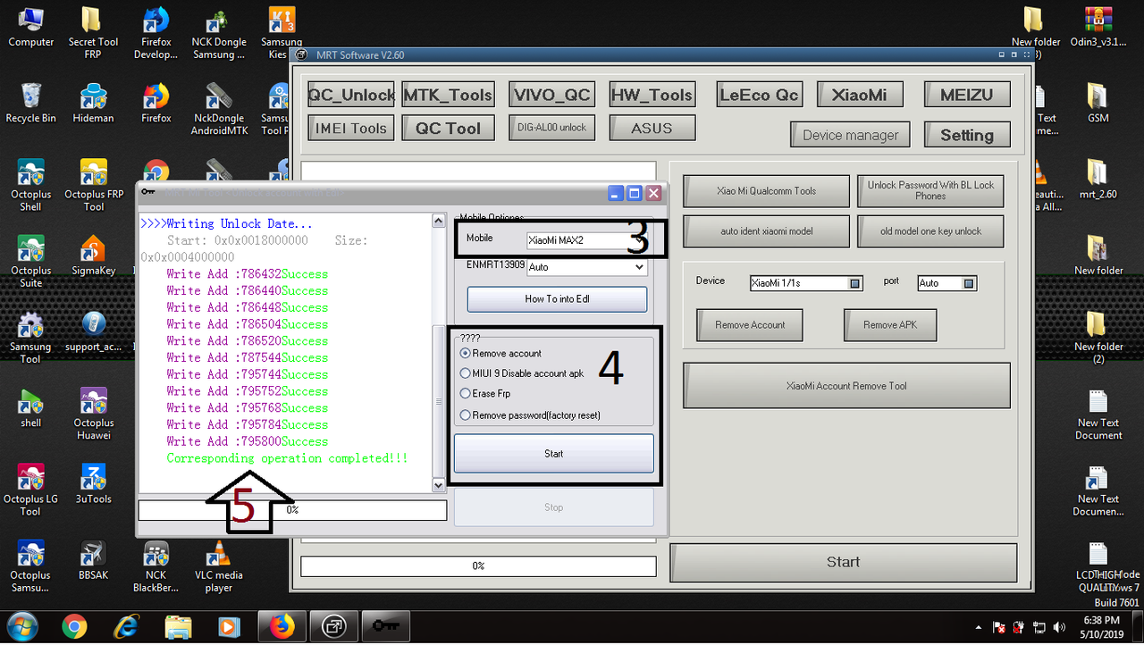The width and height of the screenshot is (1144, 670).
Task: Select the Remove account radio option
Action: coord(500,354)
